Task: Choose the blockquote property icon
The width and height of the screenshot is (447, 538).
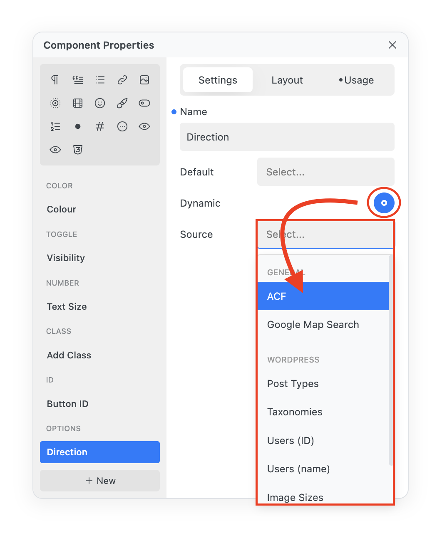Action: pyautogui.click(x=78, y=80)
